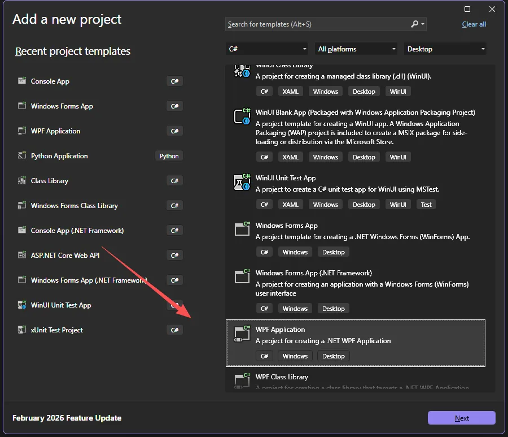Maximize the Add a new project dialog
The width and height of the screenshot is (508, 437).
(x=467, y=9)
